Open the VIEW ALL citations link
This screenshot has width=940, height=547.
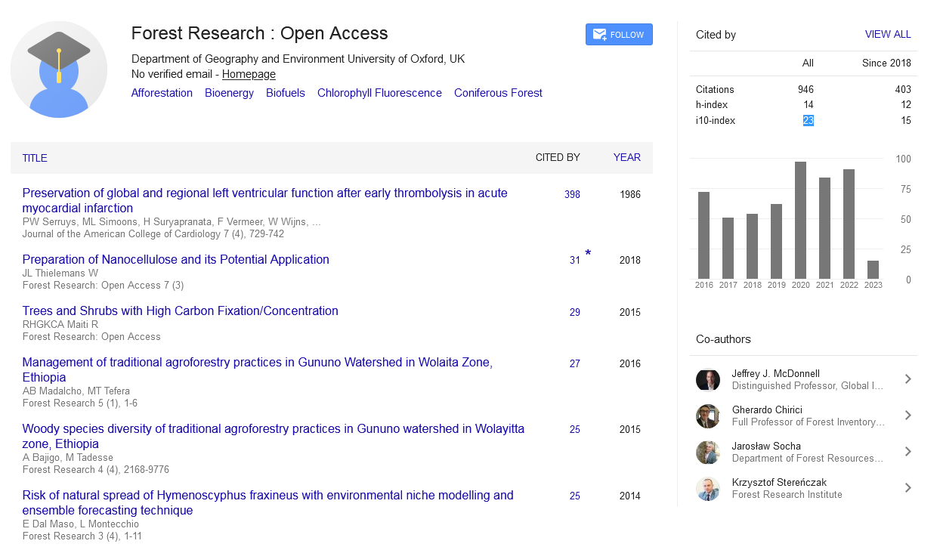click(887, 35)
